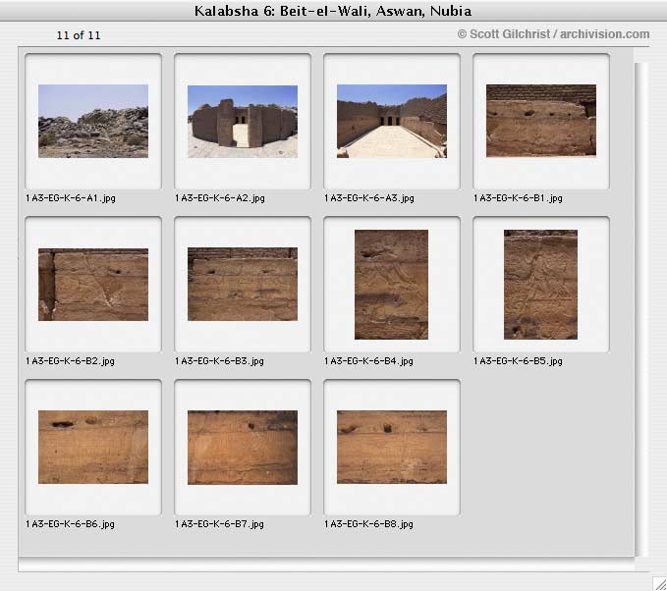Viewport: 667px width, 591px height.
Task: Click filename label 1A3-EG-K-6-B1.jpg
Action: pos(518,198)
